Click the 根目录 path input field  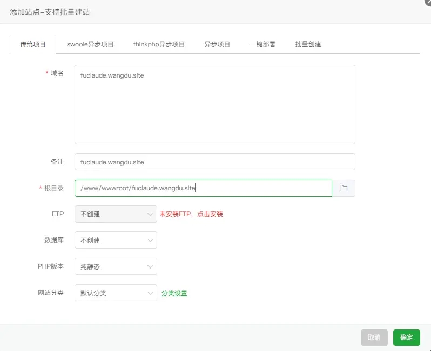tap(203, 188)
